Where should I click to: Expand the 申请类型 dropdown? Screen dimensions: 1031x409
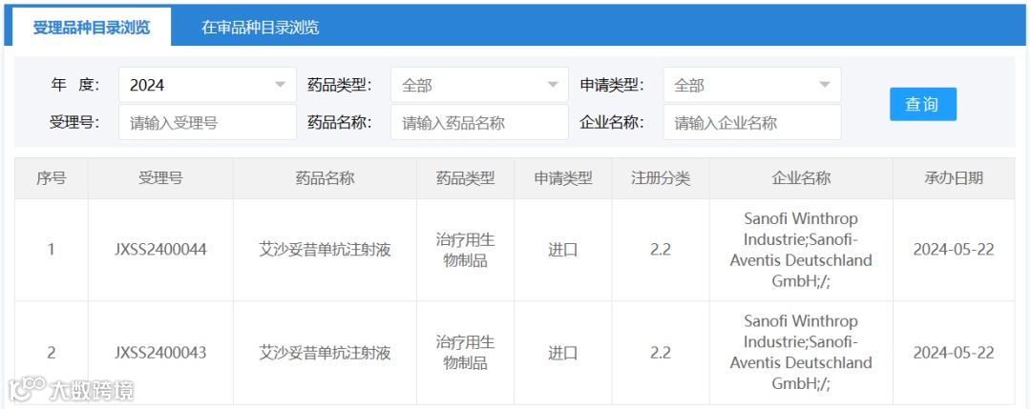[x=751, y=85]
